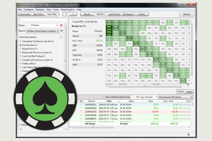The width and height of the screenshot is (212, 141).
Task: Open the Help menu
Action: (x=79, y=10)
